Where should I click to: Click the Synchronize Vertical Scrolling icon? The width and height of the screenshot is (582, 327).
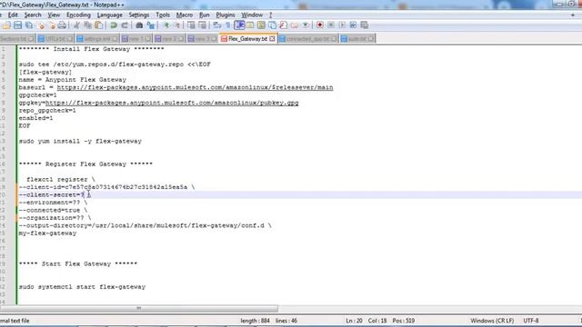[191, 25]
